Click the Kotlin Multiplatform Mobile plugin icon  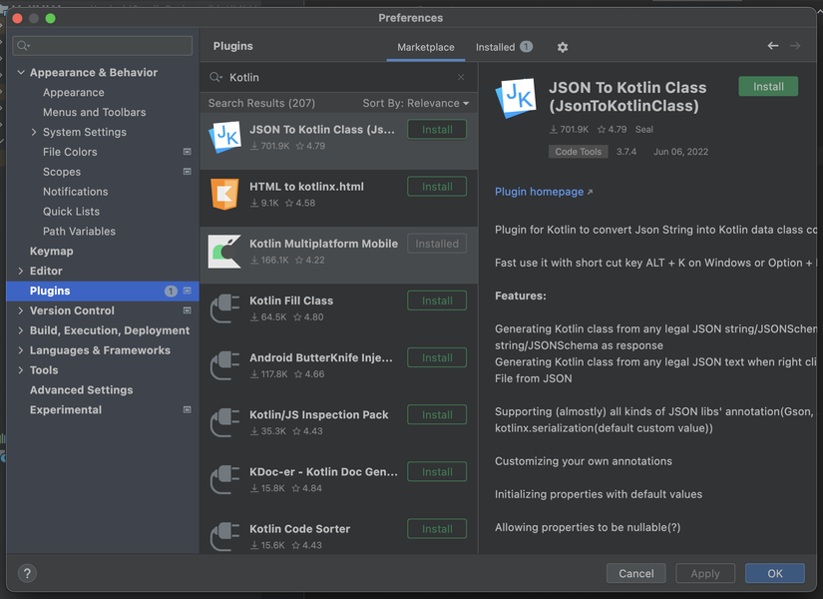tap(224, 251)
